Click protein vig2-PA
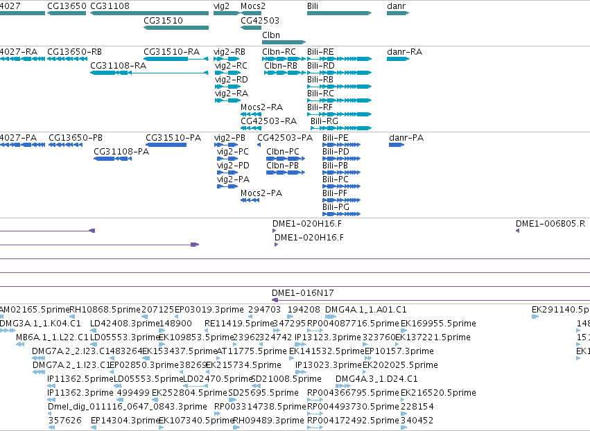The width and height of the screenshot is (590, 431). pyautogui.click(x=227, y=186)
